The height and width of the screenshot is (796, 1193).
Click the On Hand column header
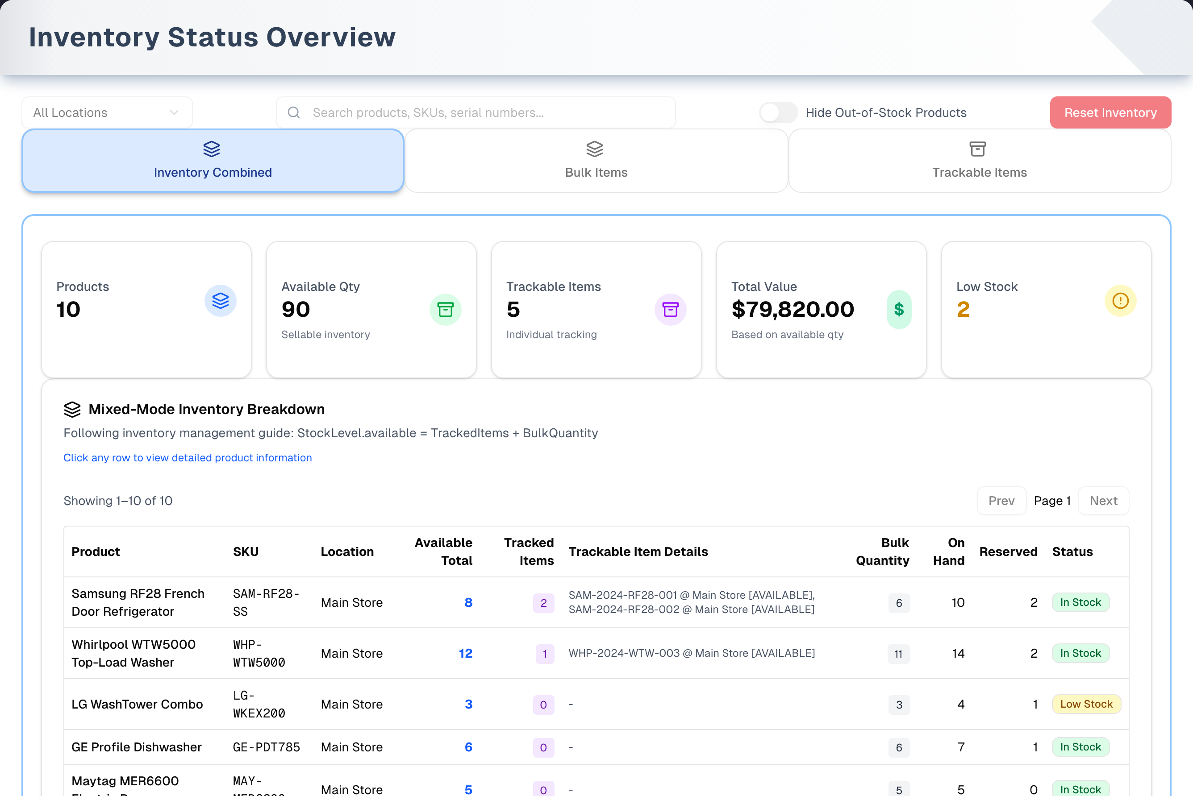point(949,552)
